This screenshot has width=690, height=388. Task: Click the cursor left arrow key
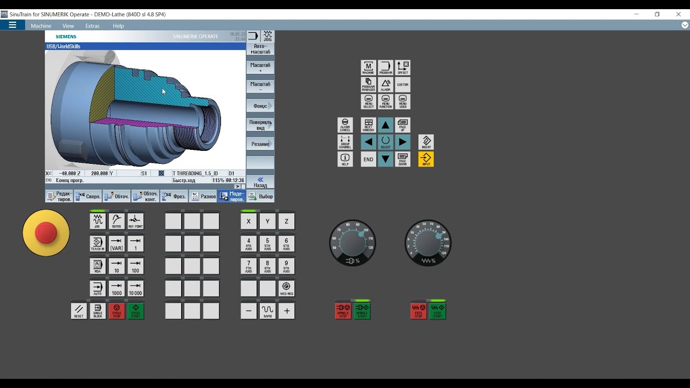[368, 142]
